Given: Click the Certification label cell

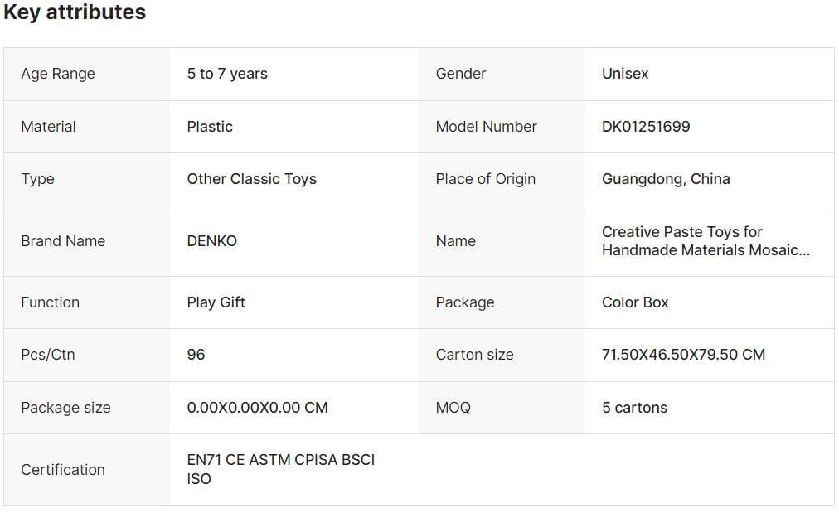Looking at the screenshot, I should click(63, 470).
